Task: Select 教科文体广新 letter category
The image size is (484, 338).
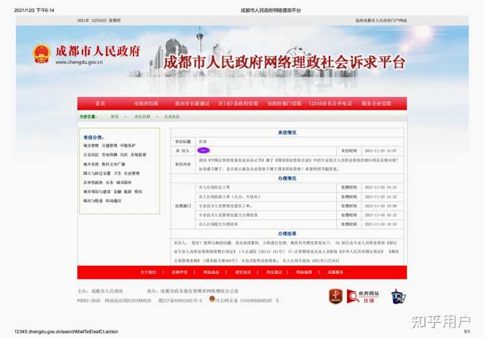Action: [114, 164]
